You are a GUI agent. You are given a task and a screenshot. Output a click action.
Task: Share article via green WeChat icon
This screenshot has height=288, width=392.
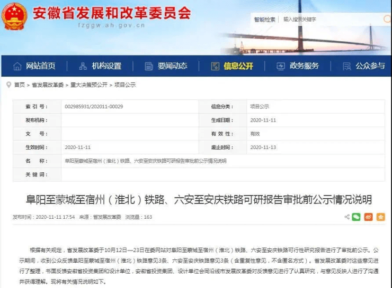pyautogui.click(x=357, y=217)
